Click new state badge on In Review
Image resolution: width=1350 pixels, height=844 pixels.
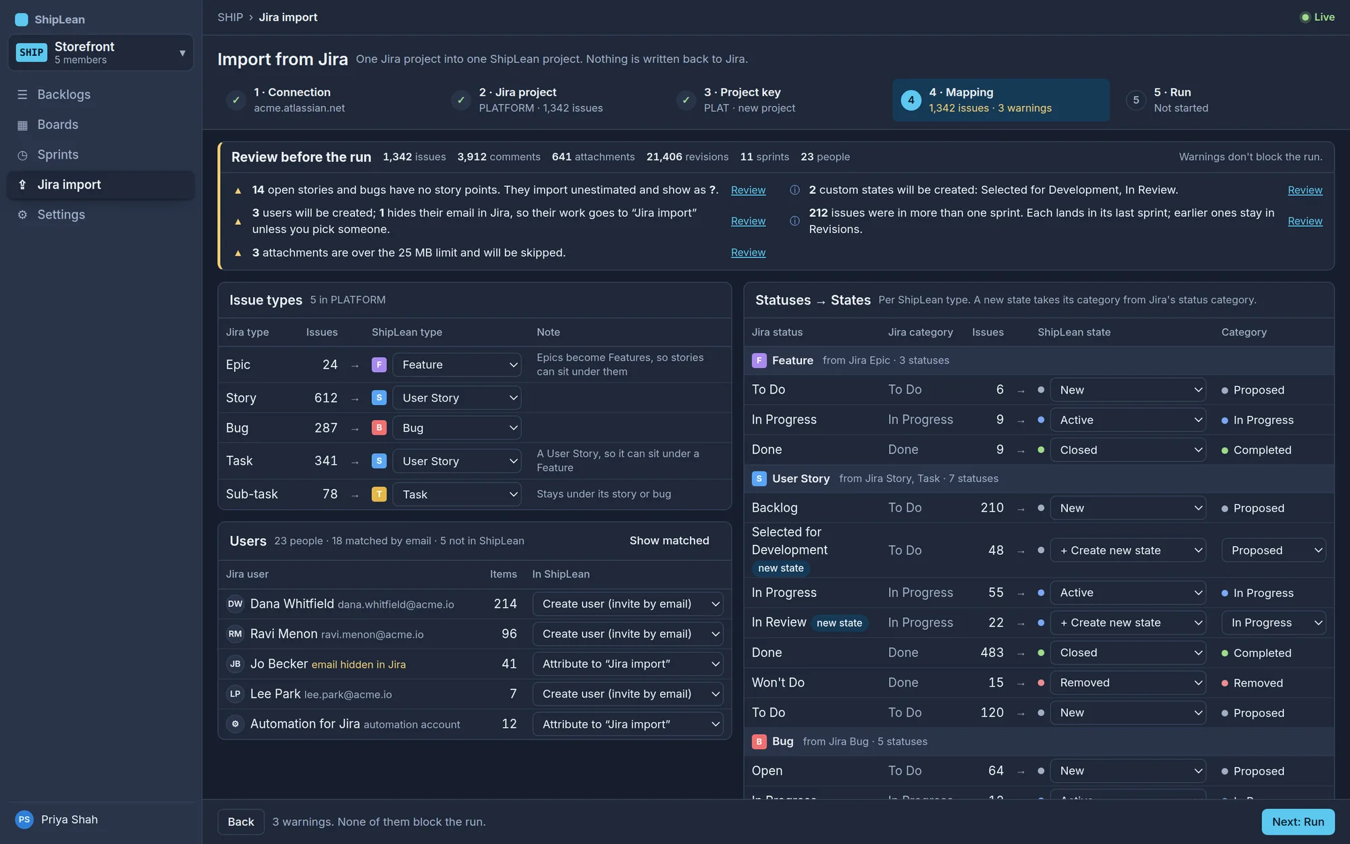(839, 623)
